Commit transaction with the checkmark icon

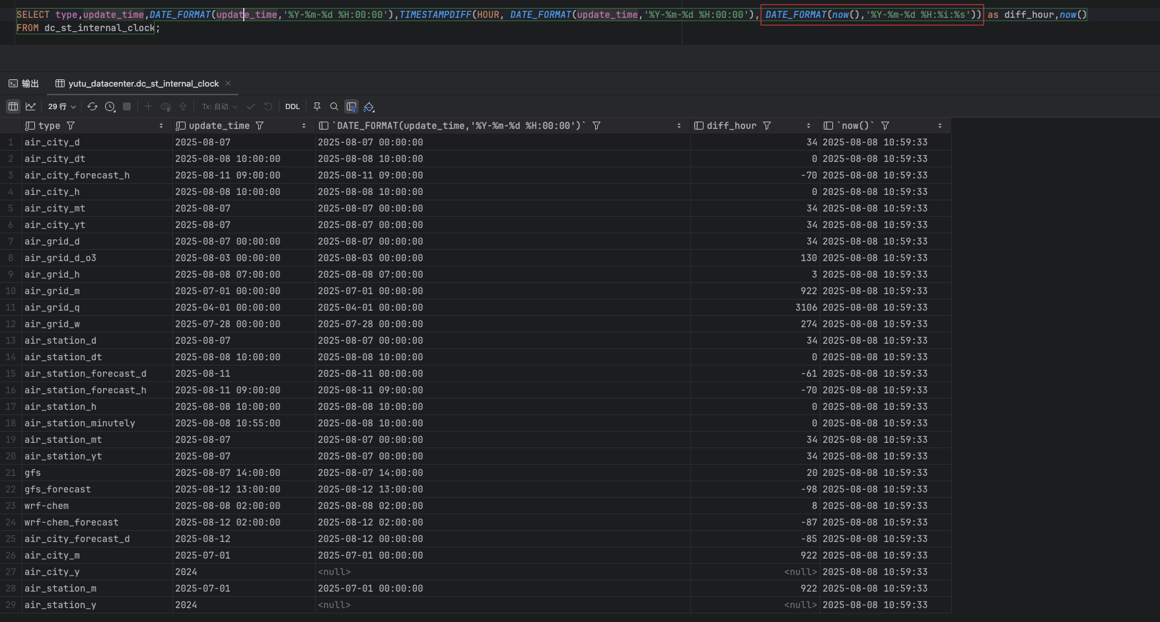pyautogui.click(x=251, y=106)
